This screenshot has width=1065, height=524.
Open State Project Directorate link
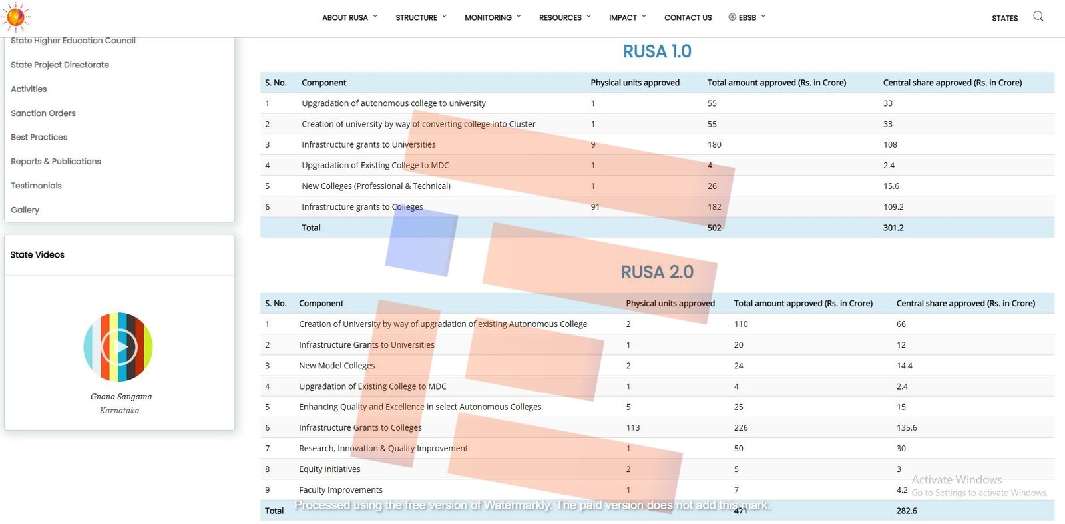[60, 65]
